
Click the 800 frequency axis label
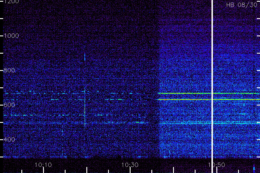point(9,70)
